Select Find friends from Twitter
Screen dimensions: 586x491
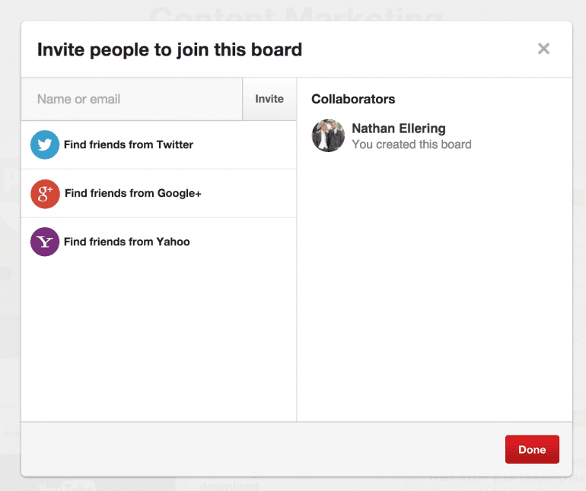point(129,144)
